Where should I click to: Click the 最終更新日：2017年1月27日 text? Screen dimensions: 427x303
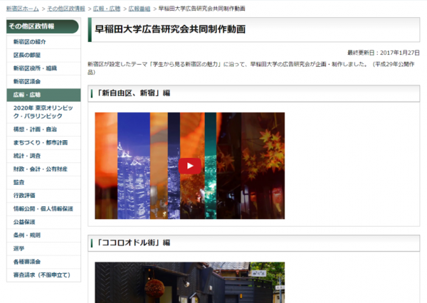pyautogui.click(x=384, y=53)
